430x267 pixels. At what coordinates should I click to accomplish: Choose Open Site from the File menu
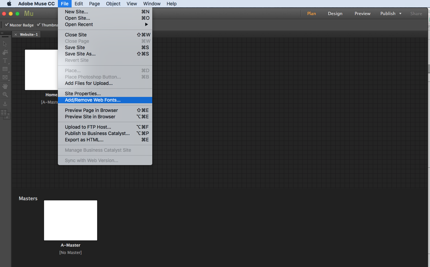click(105, 18)
